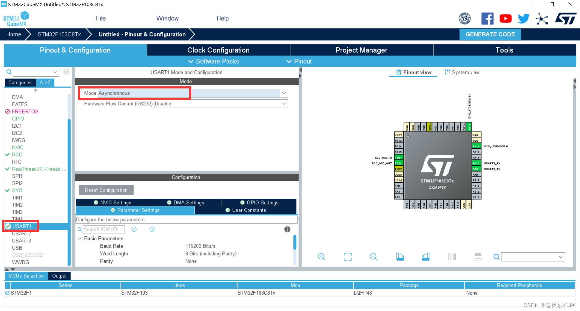Open the peripheral search combo box
Viewport: 580px width, 311px height.
coord(36,72)
